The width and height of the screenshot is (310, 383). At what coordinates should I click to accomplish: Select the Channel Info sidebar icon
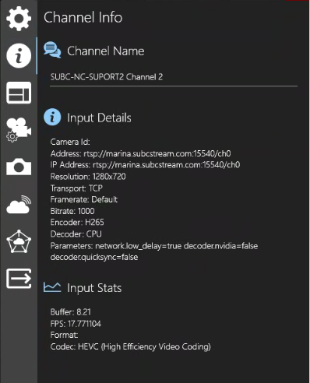pyautogui.click(x=19, y=55)
